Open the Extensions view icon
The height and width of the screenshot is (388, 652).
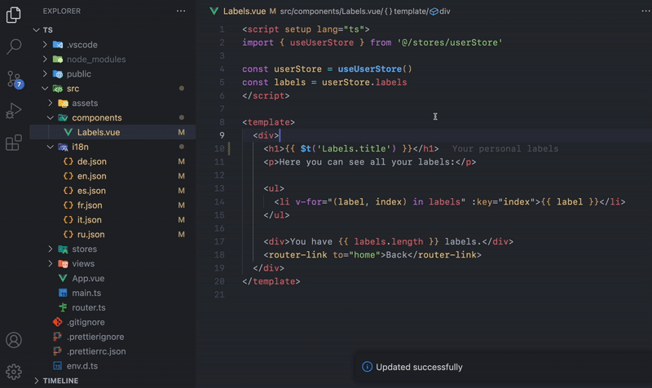point(13,143)
